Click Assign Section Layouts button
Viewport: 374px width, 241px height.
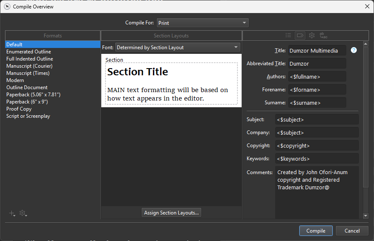171,213
